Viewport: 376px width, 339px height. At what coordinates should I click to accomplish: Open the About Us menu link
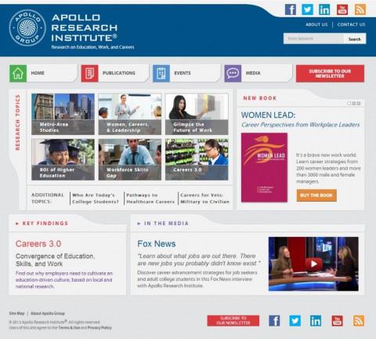pyautogui.click(x=316, y=24)
